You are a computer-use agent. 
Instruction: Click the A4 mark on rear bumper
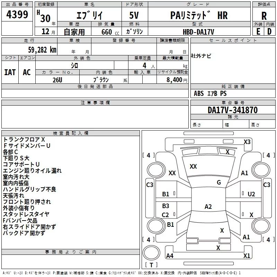(x=170, y=256)
